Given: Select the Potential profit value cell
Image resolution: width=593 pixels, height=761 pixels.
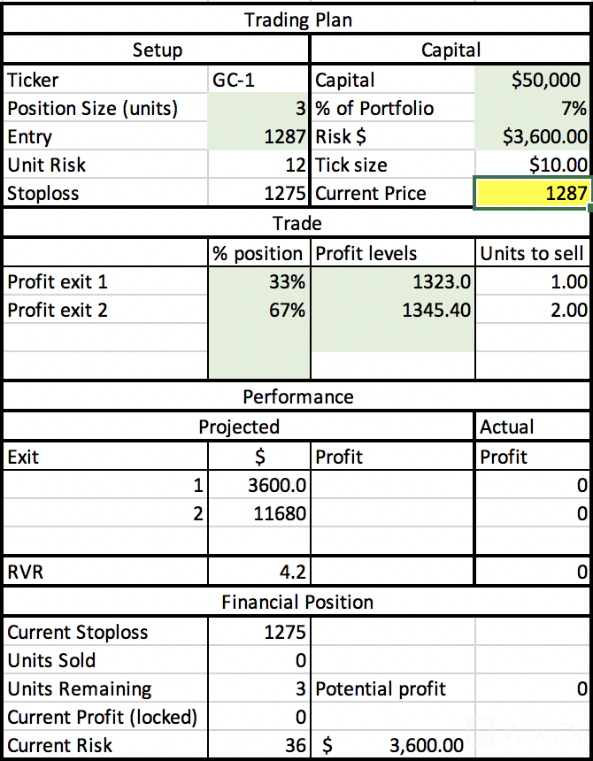Looking at the screenshot, I should click(x=533, y=689).
